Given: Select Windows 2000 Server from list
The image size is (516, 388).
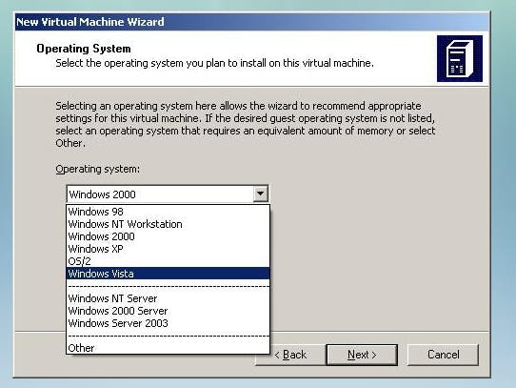Looking at the screenshot, I should pyautogui.click(x=168, y=311).
